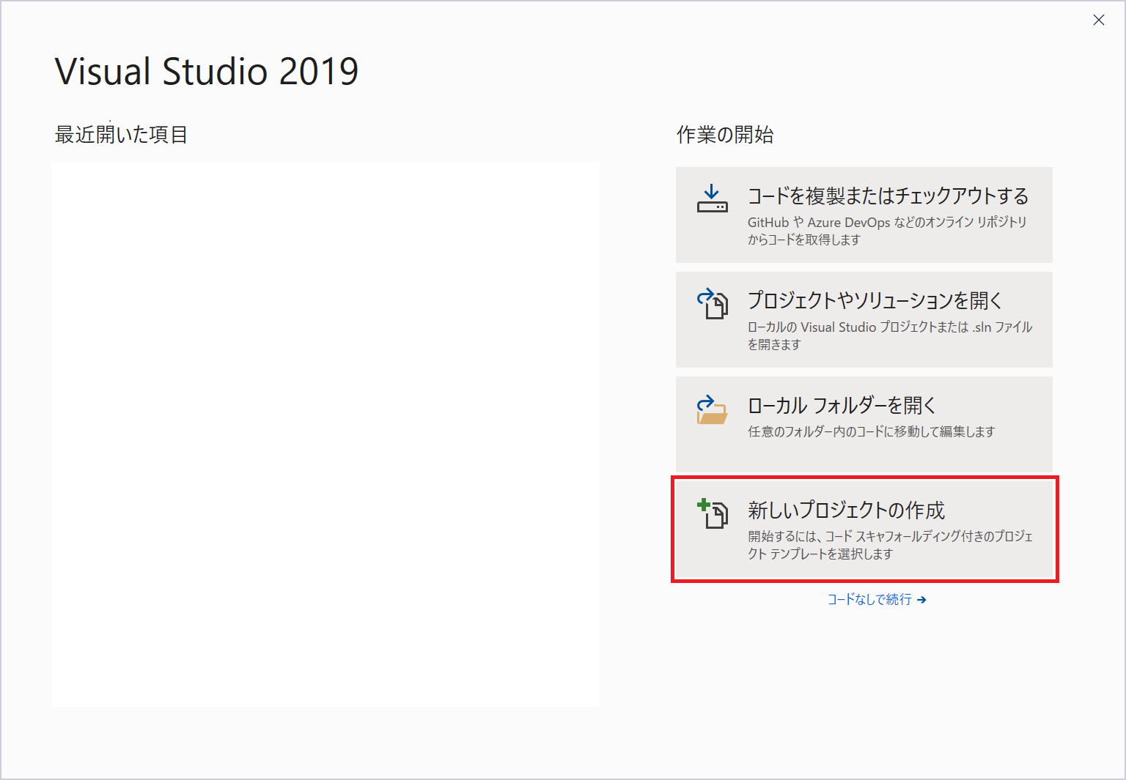Click the clone or checkout code download icon
This screenshot has width=1126, height=780.
point(712,199)
